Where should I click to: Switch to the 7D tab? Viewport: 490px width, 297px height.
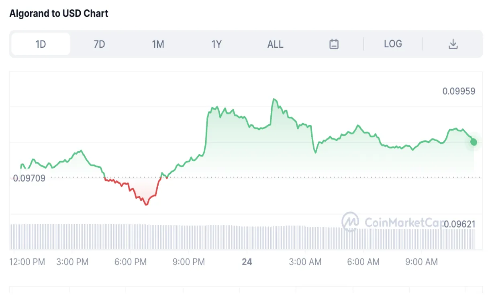[99, 44]
